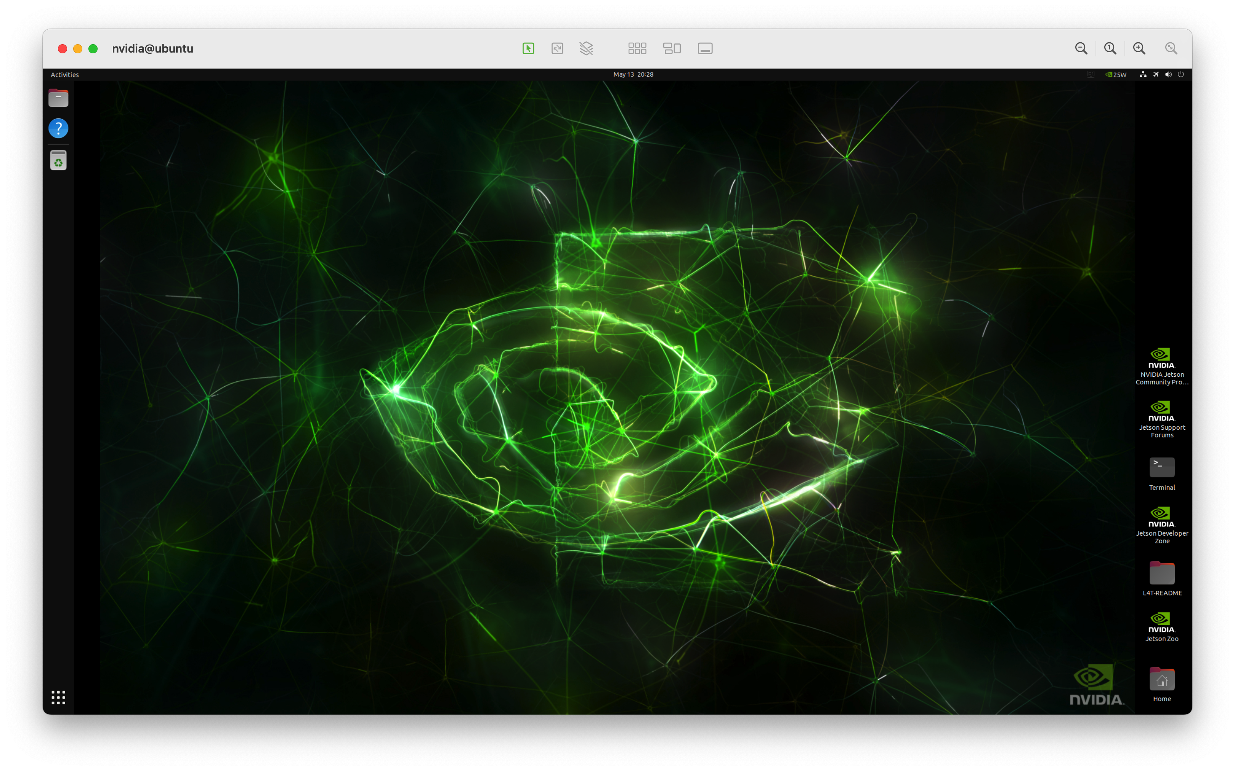Expand the system menu via power icon
The image size is (1235, 771).
tap(1181, 74)
